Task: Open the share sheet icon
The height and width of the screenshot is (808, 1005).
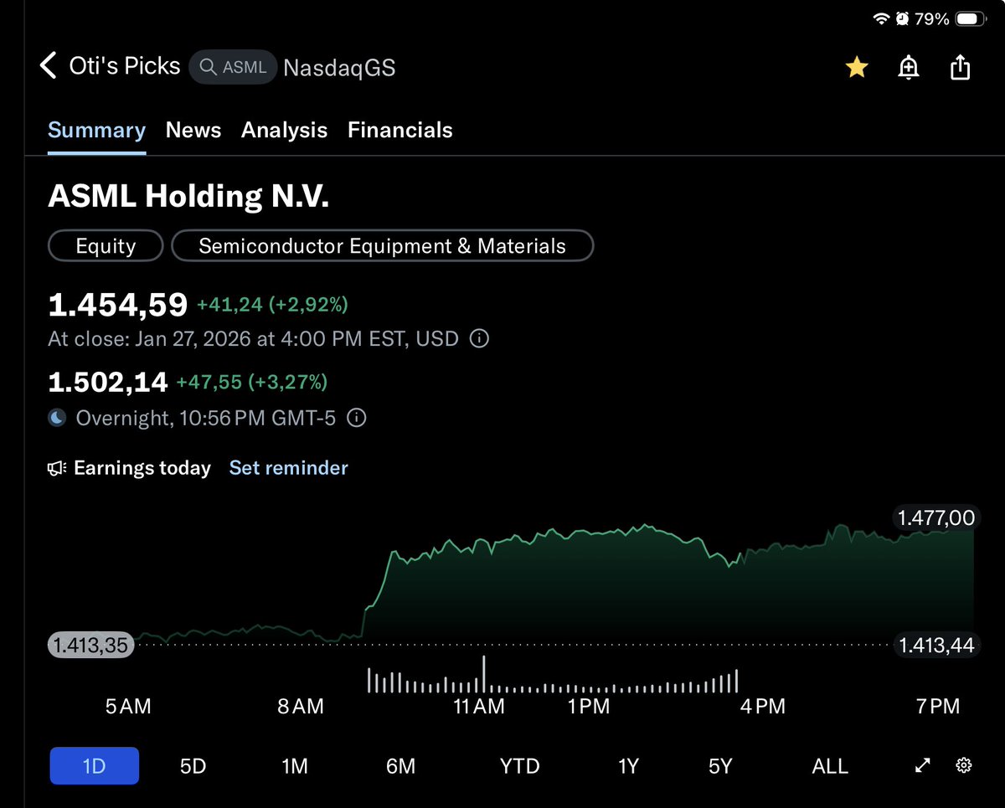Action: (x=960, y=67)
